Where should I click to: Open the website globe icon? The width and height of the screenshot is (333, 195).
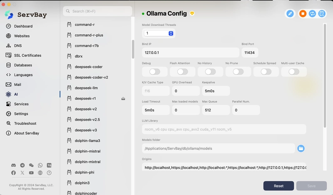(x=40, y=173)
